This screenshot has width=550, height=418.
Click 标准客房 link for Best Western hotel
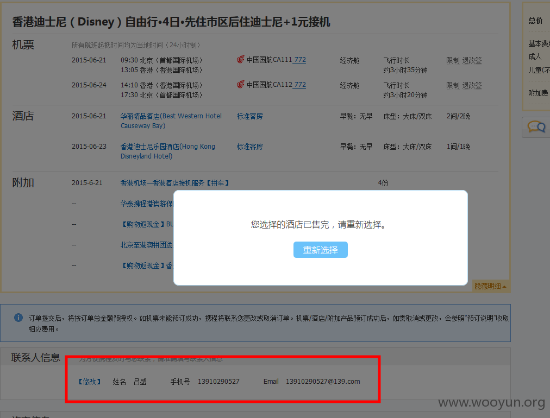coord(250,116)
